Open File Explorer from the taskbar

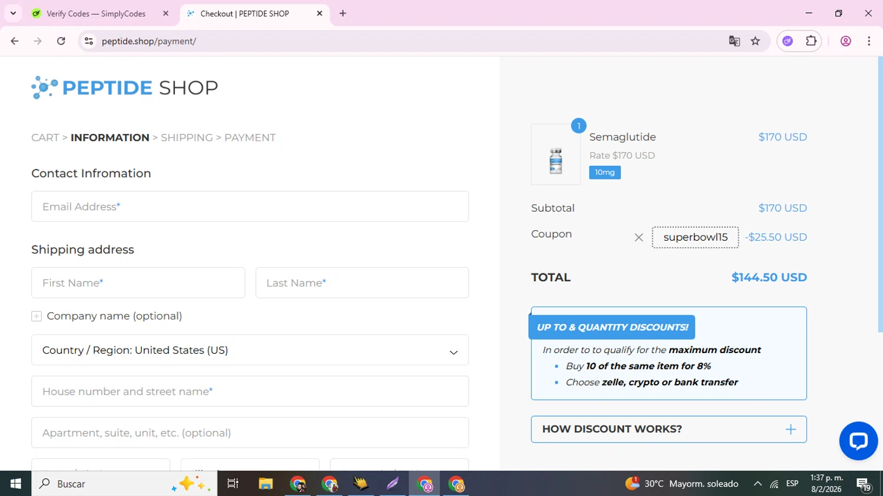click(x=265, y=484)
